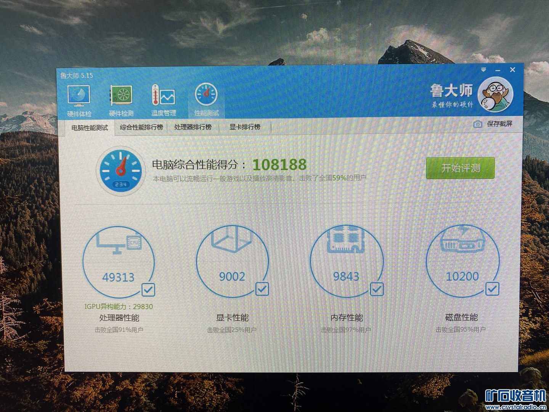The width and height of the screenshot is (549, 412).
Task: Click the 处理器性能 label
Action: [x=119, y=317]
